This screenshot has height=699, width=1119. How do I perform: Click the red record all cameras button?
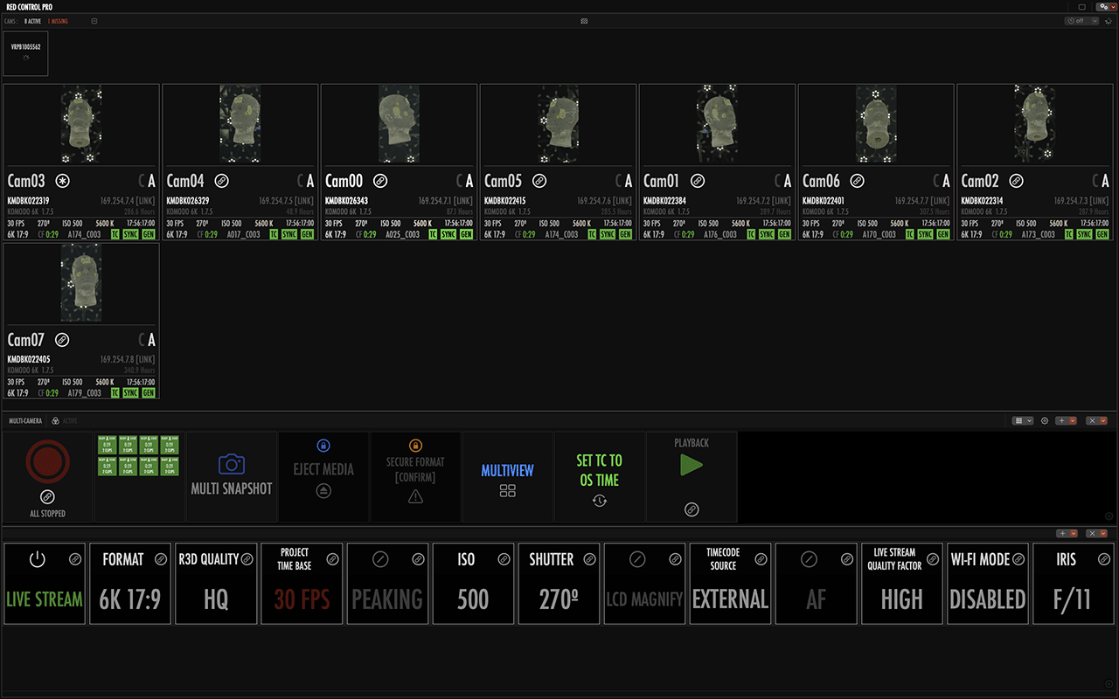coord(47,462)
